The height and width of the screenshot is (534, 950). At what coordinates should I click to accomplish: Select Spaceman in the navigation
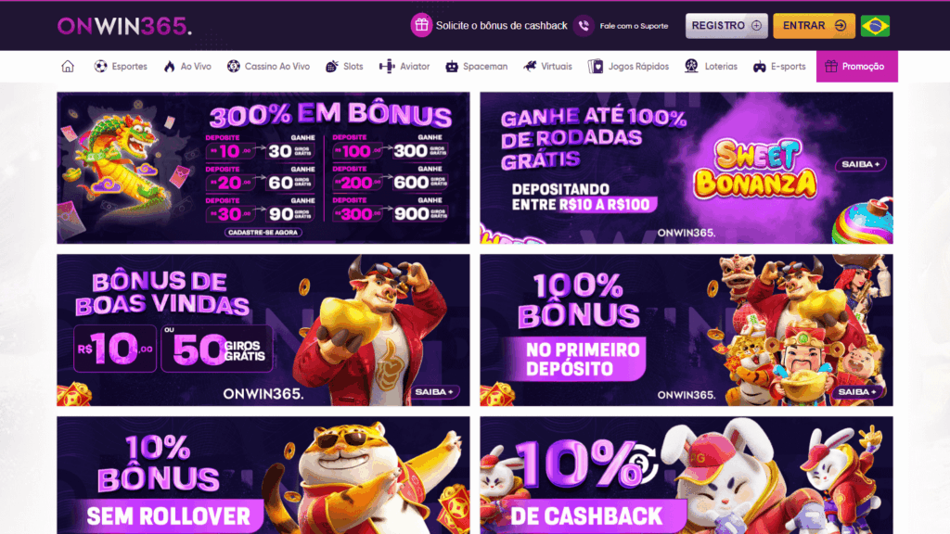point(476,67)
